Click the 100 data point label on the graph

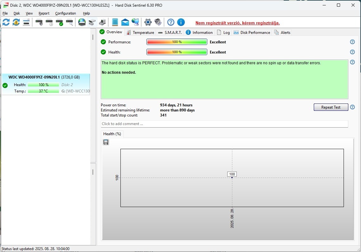(x=232, y=174)
